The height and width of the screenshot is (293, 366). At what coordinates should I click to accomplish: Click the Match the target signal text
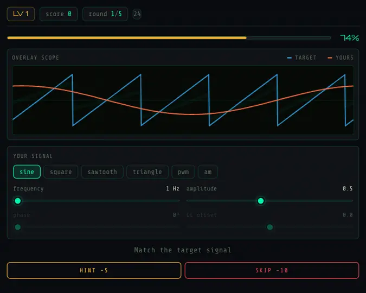click(183, 250)
